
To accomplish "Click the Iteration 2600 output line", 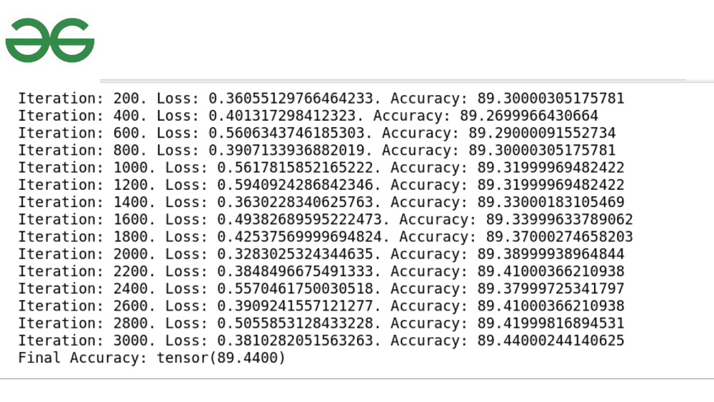I will pyautogui.click(x=321, y=306).
